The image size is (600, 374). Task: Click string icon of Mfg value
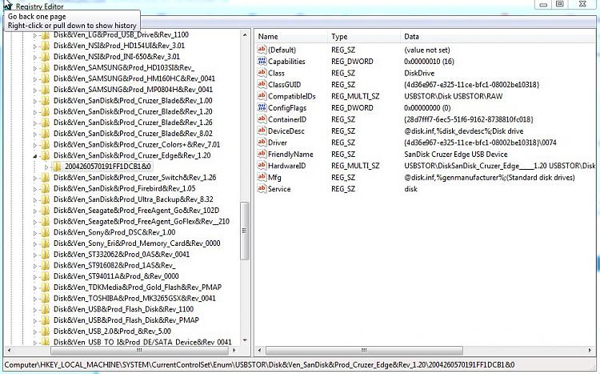262,177
